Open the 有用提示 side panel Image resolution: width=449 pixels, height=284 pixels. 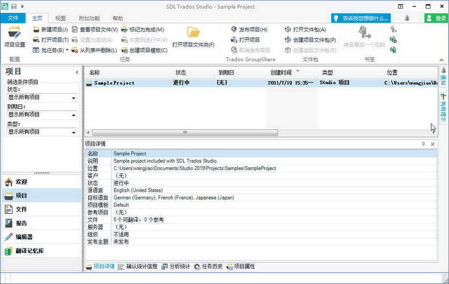[443, 108]
